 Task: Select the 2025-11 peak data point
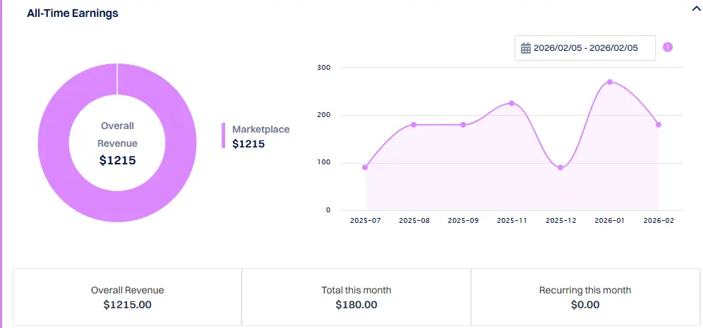pyautogui.click(x=512, y=103)
